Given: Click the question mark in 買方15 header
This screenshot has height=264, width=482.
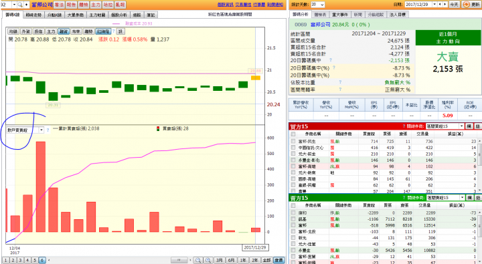Looking at the screenshot, I should 404,126.
